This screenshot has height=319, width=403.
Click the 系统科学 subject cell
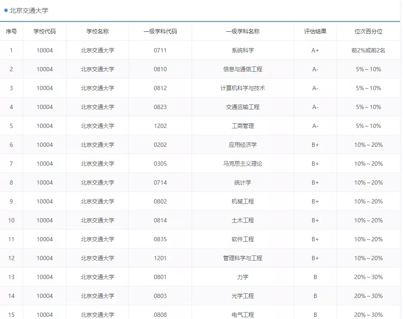coord(242,50)
